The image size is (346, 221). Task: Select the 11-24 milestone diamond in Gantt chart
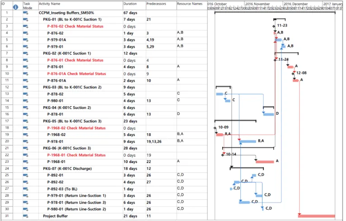[275, 60]
